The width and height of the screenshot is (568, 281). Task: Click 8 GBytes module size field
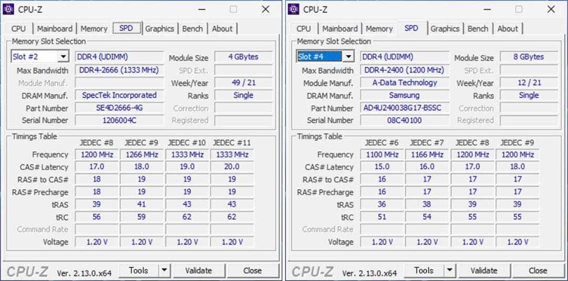pos(529,57)
